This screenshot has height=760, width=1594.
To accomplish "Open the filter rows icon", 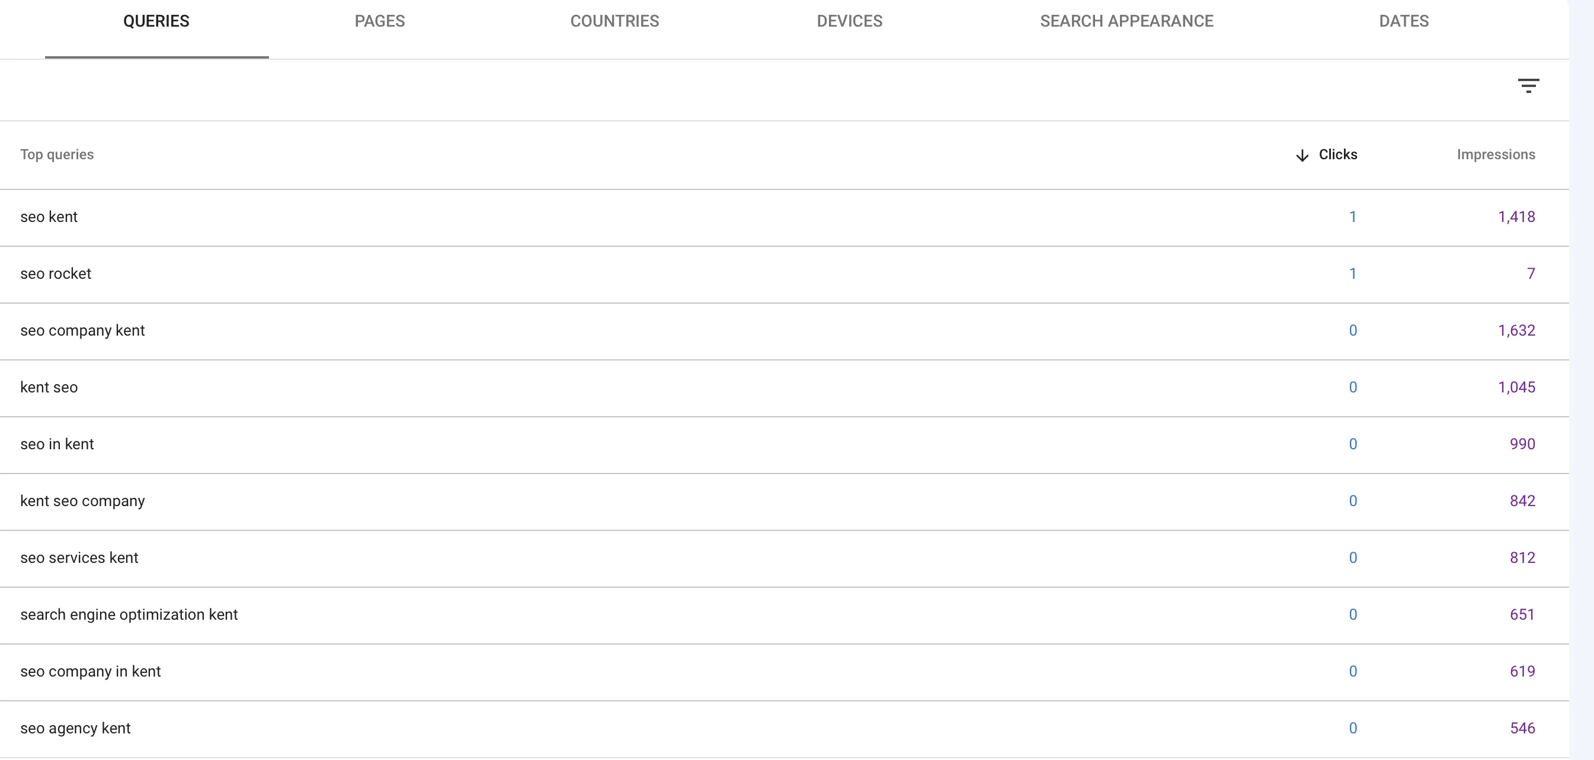I will [1528, 85].
